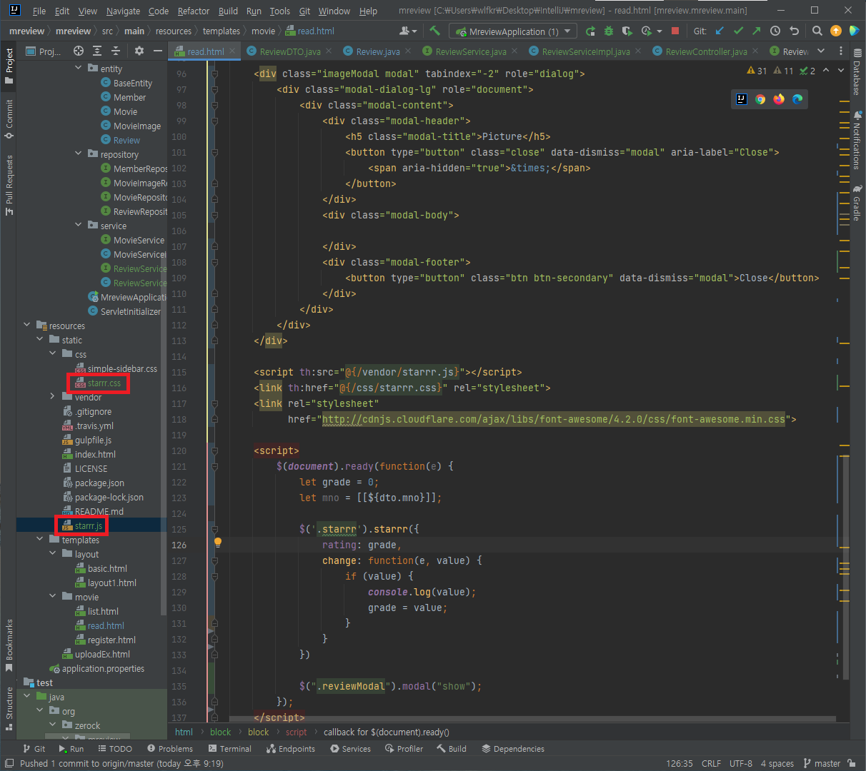Rollback changes with the undo arrow icon
This screenshot has height=771, width=866.
click(794, 31)
